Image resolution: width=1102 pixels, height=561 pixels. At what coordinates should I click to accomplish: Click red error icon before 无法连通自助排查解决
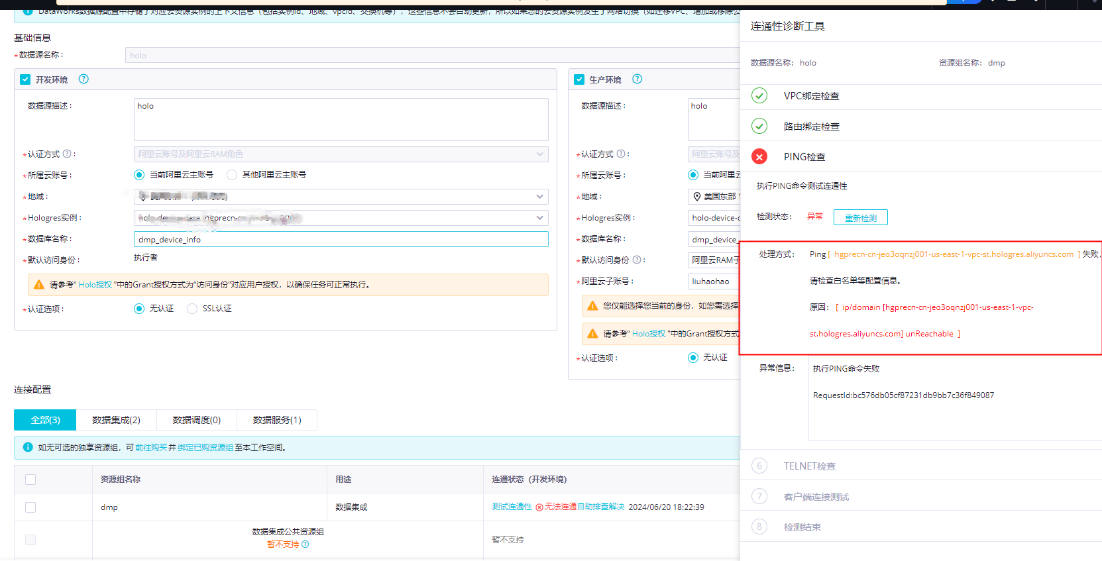coord(539,507)
